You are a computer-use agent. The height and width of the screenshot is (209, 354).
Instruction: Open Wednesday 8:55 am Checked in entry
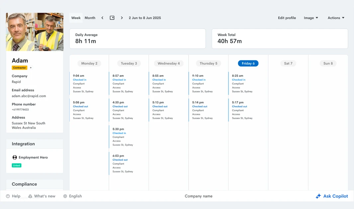pos(168,83)
